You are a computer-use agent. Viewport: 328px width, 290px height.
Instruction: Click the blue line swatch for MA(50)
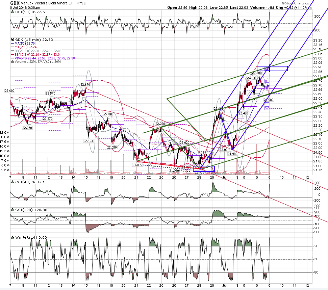pyautogui.click(x=12, y=44)
